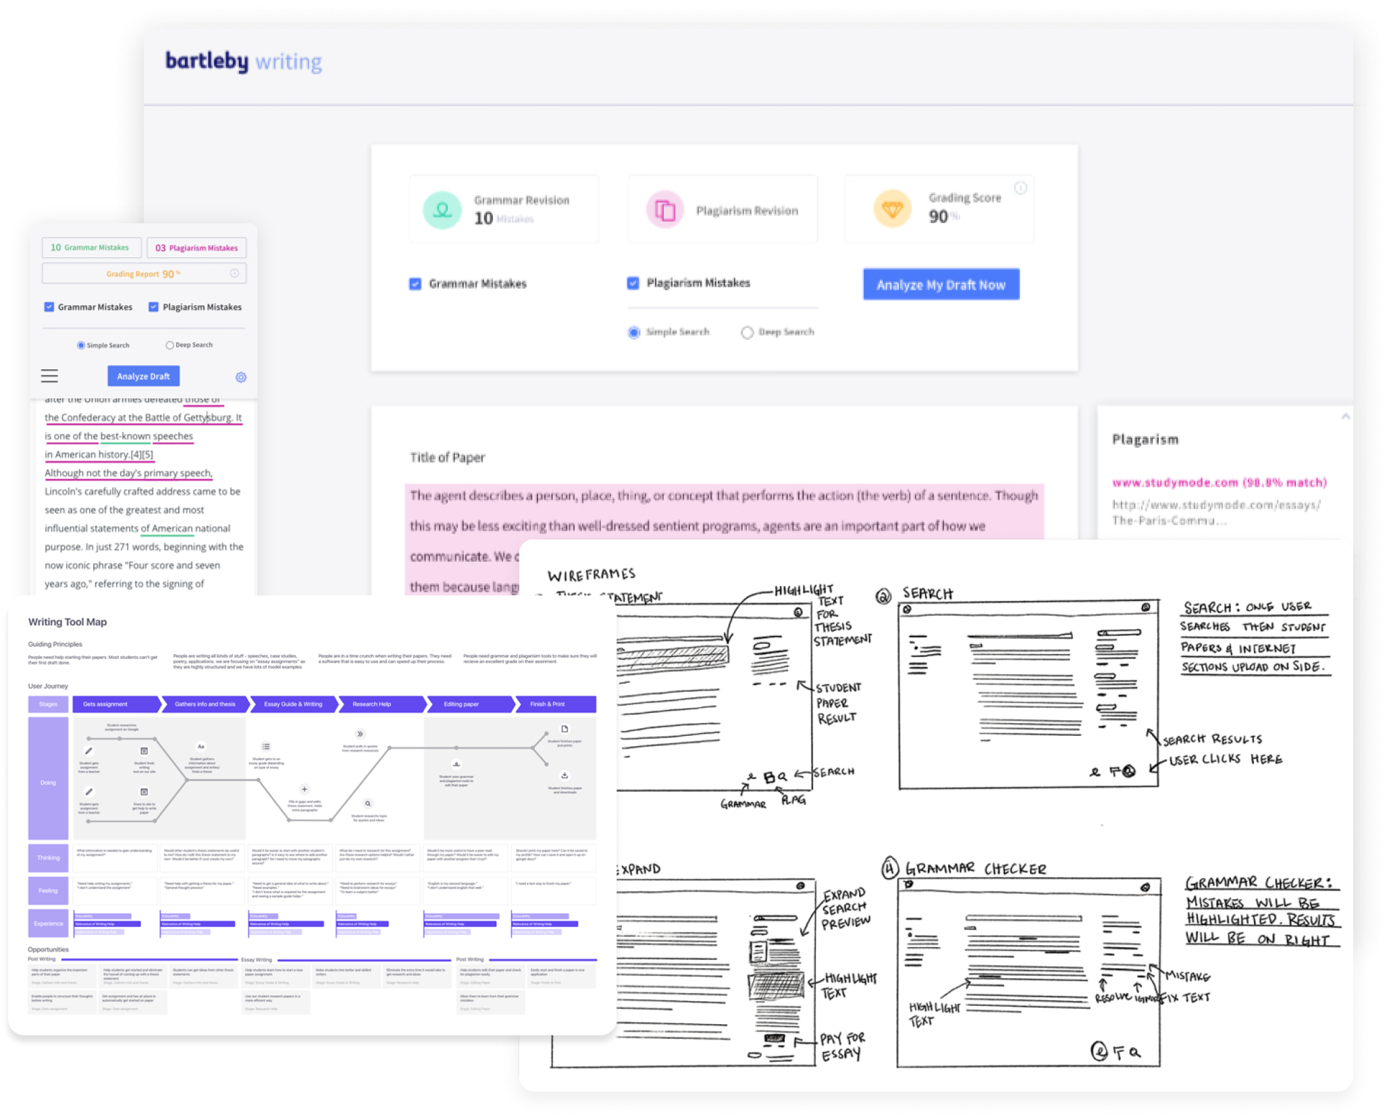Click the orange Grading Score diamond icon
This screenshot has width=1387, height=1120.
(892, 209)
